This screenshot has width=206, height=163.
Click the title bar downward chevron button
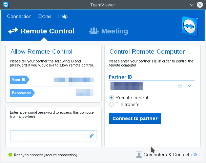tap(192, 5)
